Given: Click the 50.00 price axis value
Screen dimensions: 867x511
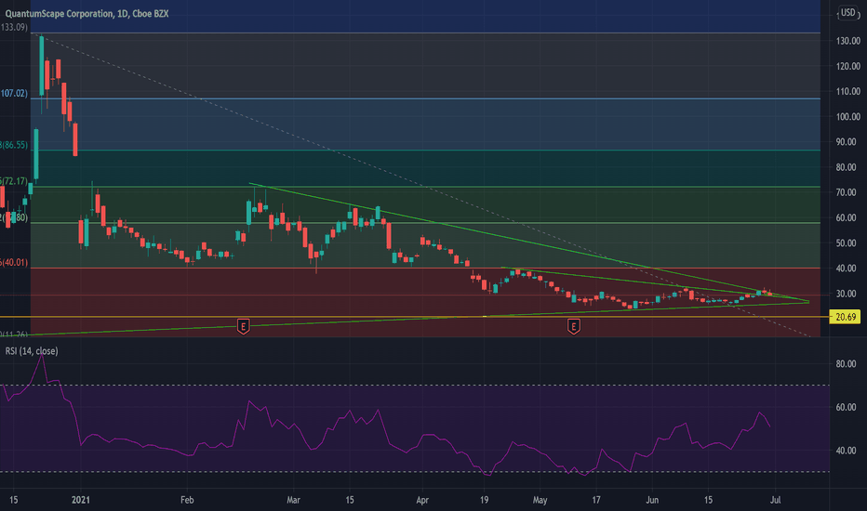Looking at the screenshot, I should [847, 243].
